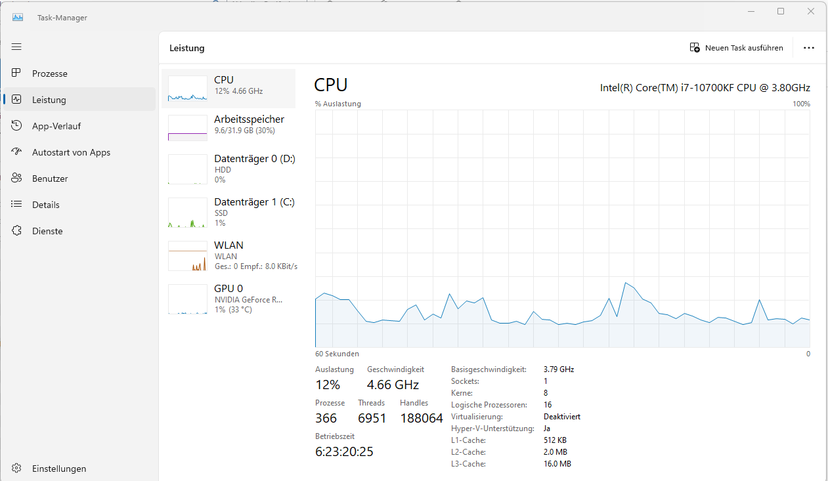Collapse the navigation pane via hamburger menu

pyautogui.click(x=16, y=47)
